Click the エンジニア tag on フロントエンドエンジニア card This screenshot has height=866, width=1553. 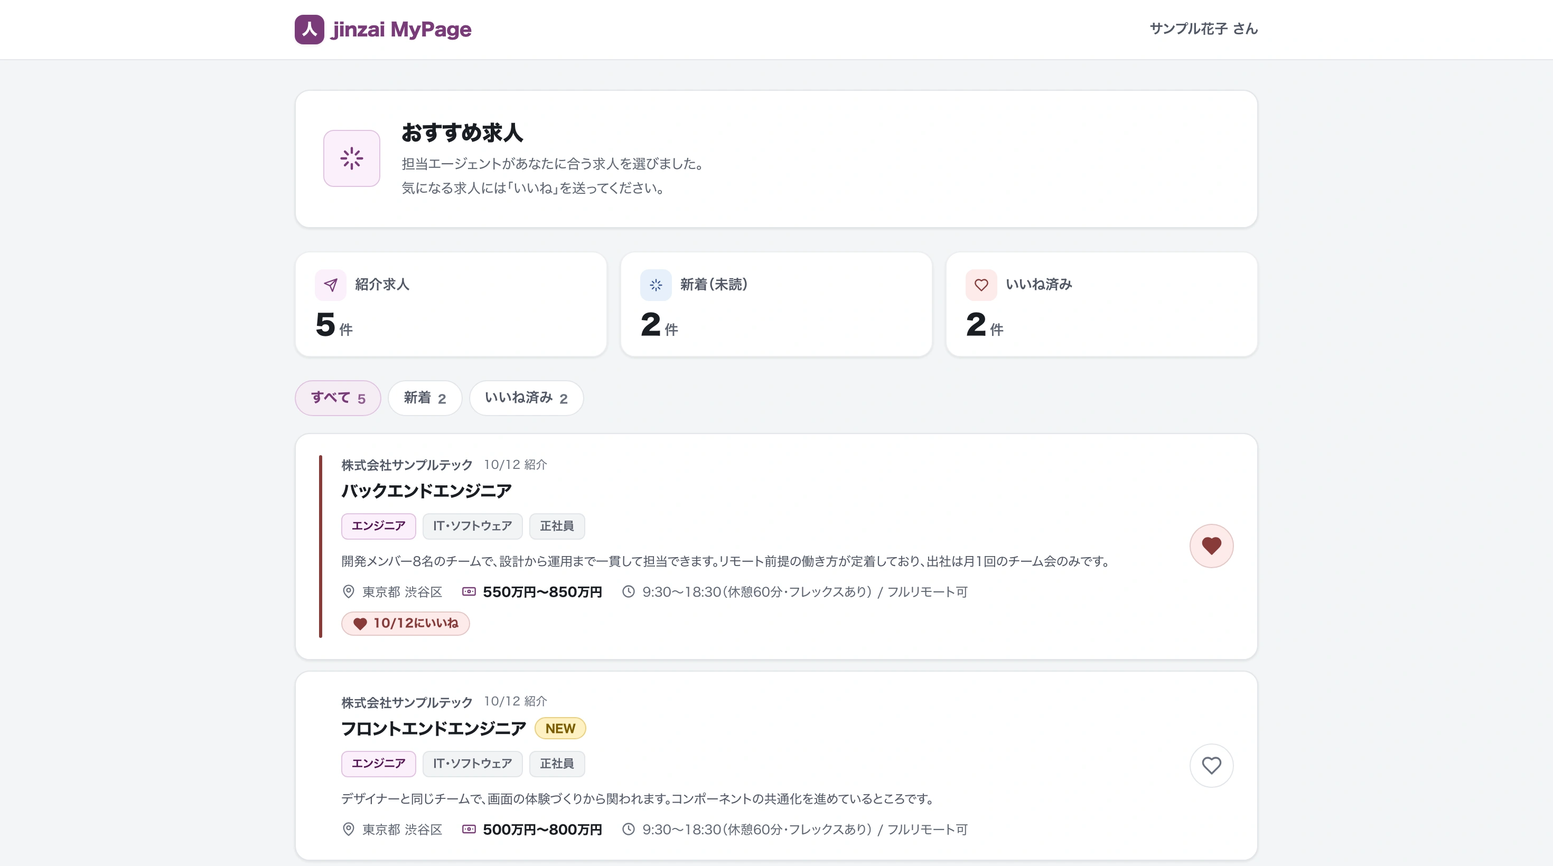(x=379, y=764)
